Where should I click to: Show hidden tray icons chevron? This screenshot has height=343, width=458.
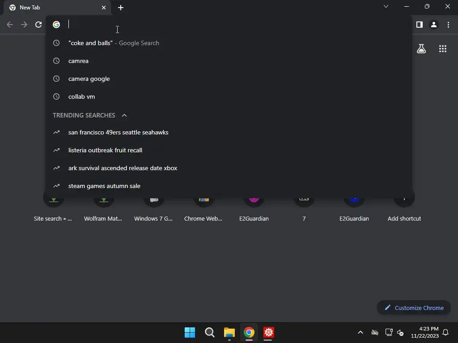point(360,332)
